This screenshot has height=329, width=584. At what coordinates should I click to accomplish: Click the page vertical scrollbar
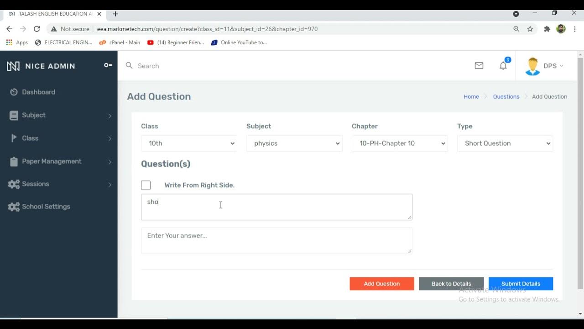tap(580, 174)
